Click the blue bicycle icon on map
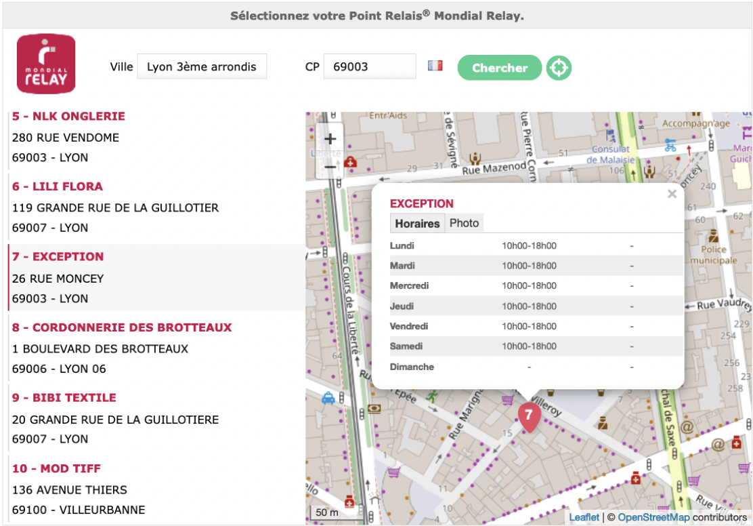The height and width of the screenshot is (526, 753). pos(670,144)
